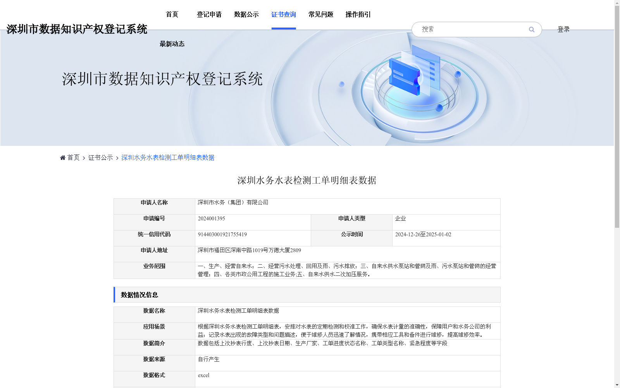Click the 首页 breadcrumb link
This screenshot has height=388, width=620.
click(74, 158)
